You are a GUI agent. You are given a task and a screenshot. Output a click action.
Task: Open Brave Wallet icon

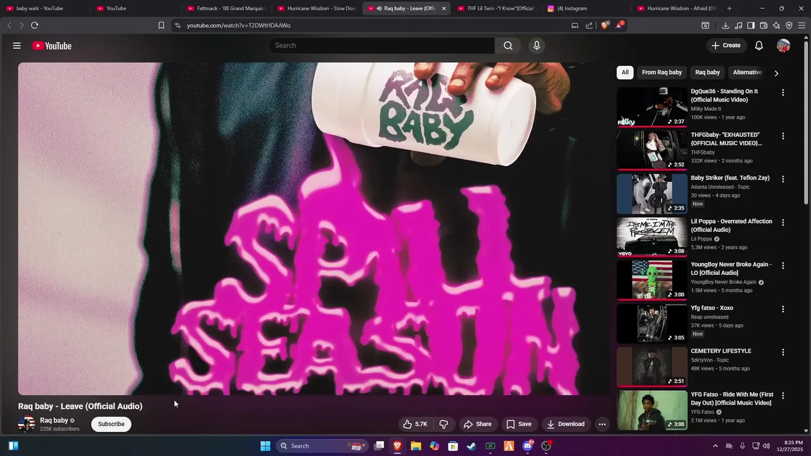[763, 25]
